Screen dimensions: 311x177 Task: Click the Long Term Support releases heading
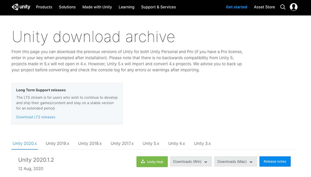click(41, 90)
